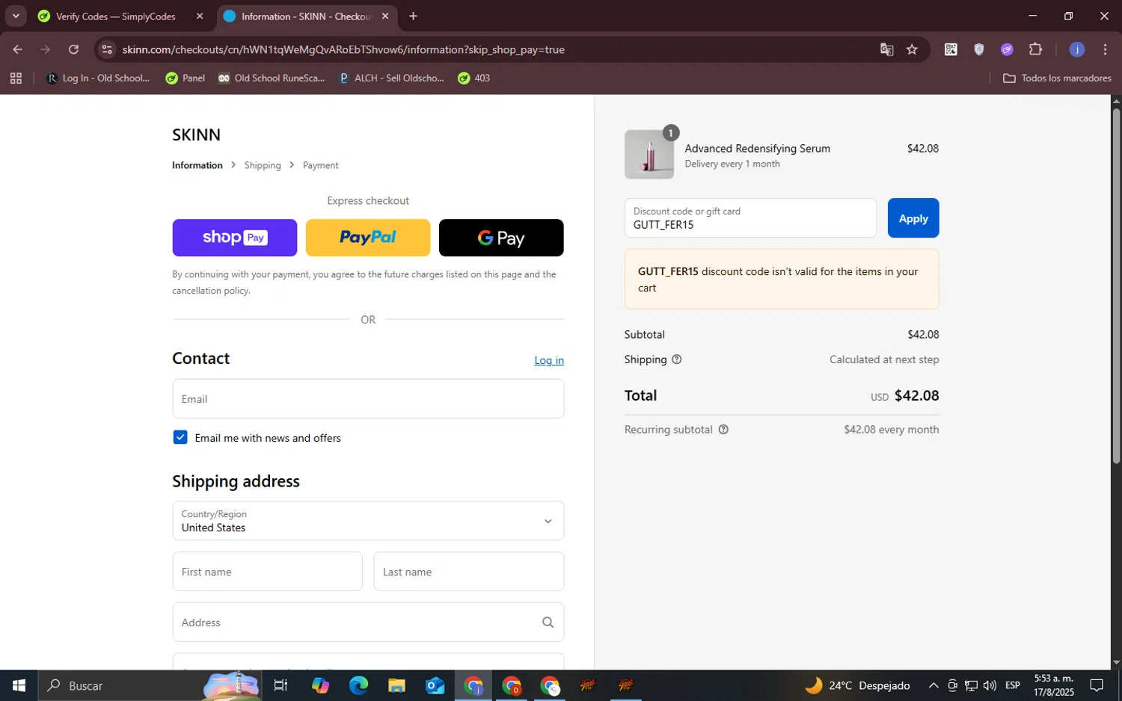The width and height of the screenshot is (1122, 701).
Task: Click the Advanced Redensifying Serum thumbnail
Action: coord(649,155)
